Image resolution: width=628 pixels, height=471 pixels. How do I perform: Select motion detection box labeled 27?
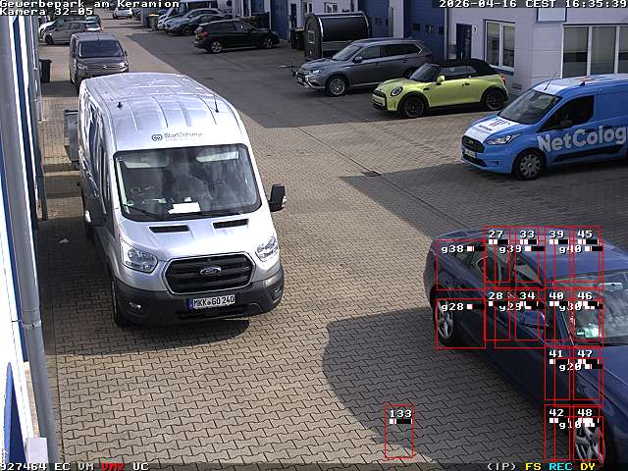(497, 257)
